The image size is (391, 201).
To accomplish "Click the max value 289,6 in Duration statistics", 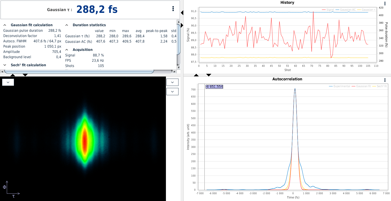I will point(127,36).
